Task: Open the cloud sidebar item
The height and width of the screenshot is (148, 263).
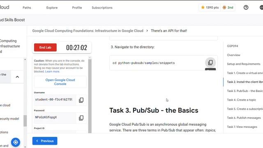Action: [5, 105]
